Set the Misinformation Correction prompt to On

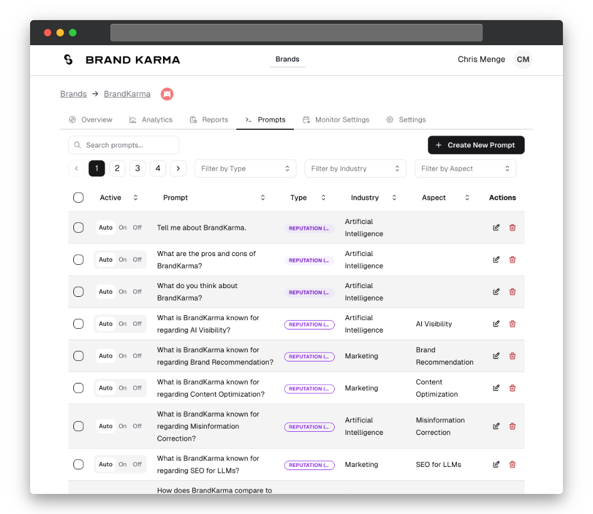click(x=122, y=426)
